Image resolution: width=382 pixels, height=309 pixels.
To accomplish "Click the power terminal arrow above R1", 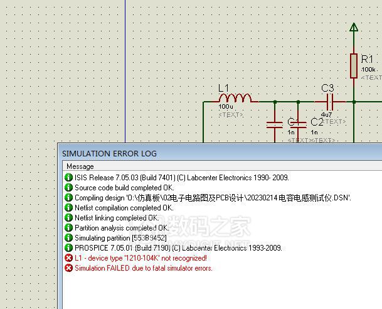I will point(354,27).
